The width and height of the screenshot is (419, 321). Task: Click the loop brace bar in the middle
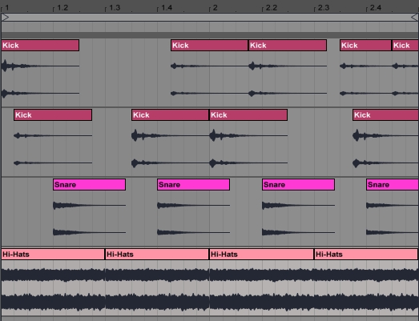[x=210, y=18]
